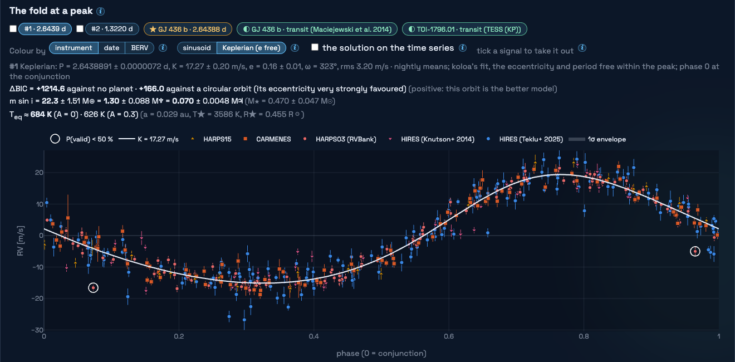This screenshot has width=735, height=362.
Task: Select the #2 · 1.3220 d signal chip
Action: (111, 29)
